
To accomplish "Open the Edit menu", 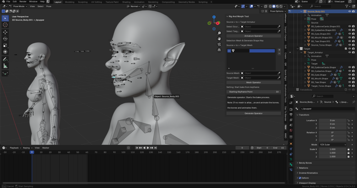I will pyautogui.click(x=15, y=1).
